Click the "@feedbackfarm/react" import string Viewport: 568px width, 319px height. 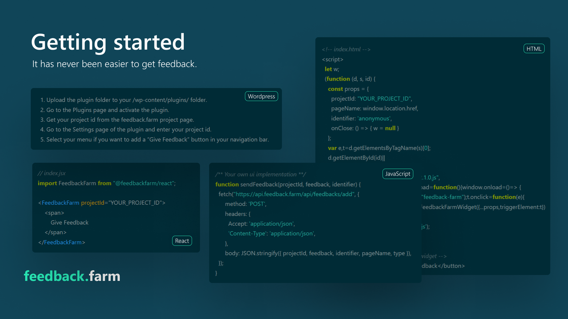coord(144,183)
